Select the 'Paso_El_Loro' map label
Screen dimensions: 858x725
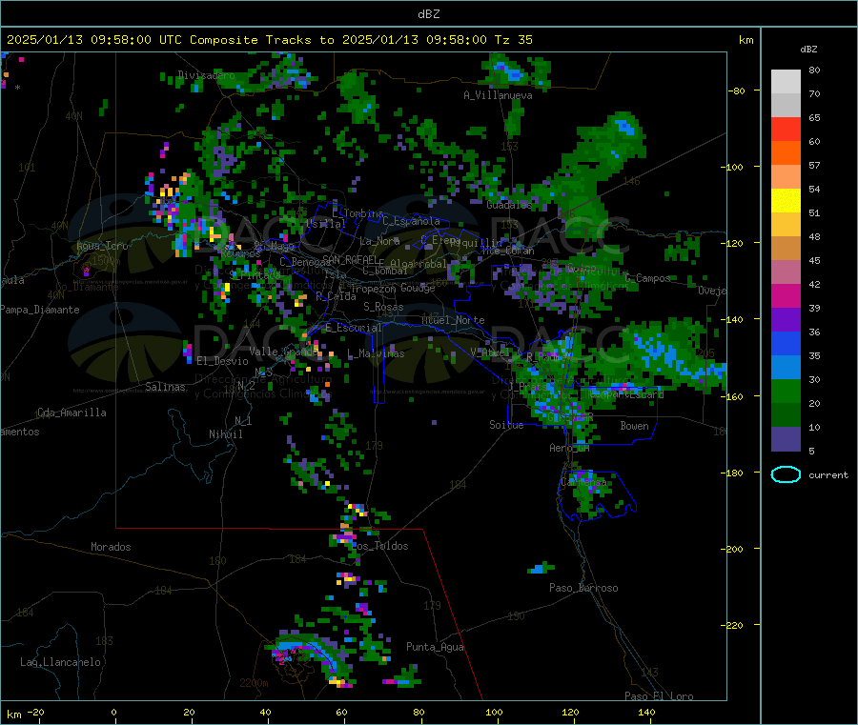click(659, 696)
